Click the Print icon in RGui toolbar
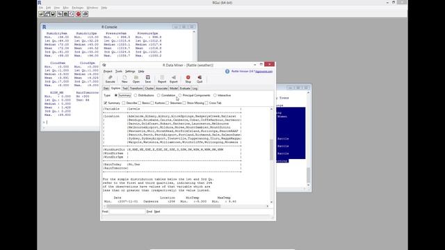Image resolution: width=445 pixels, height=250 pixels. point(85,14)
